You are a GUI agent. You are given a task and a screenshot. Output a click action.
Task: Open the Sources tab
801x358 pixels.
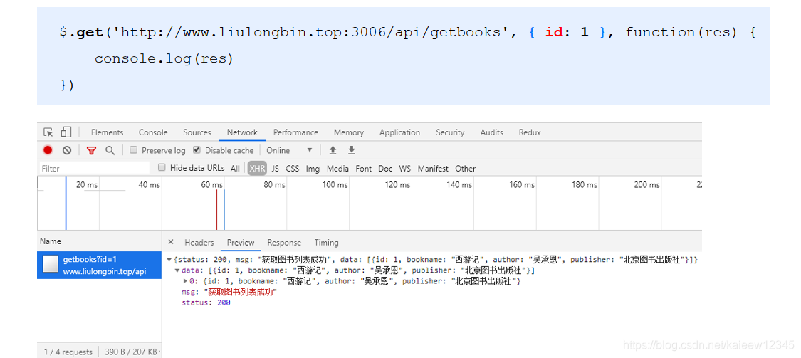[197, 132]
